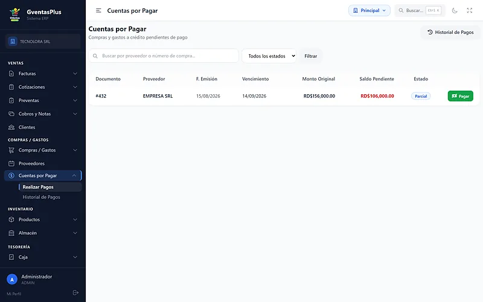Image resolution: width=483 pixels, height=302 pixels.
Task: Click the Clientes people icon
Action: [11, 127]
